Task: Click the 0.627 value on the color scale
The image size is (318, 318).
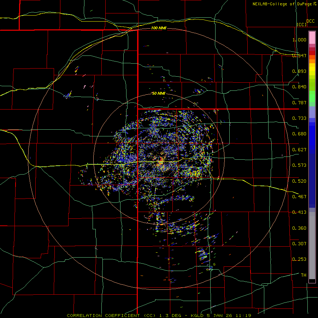Action: pyautogui.click(x=299, y=150)
